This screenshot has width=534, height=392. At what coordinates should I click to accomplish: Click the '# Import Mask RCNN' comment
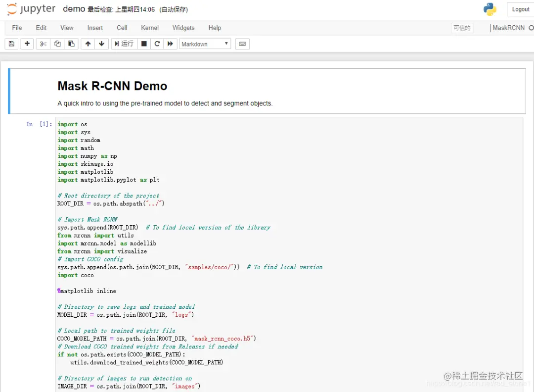coord(88,220)
